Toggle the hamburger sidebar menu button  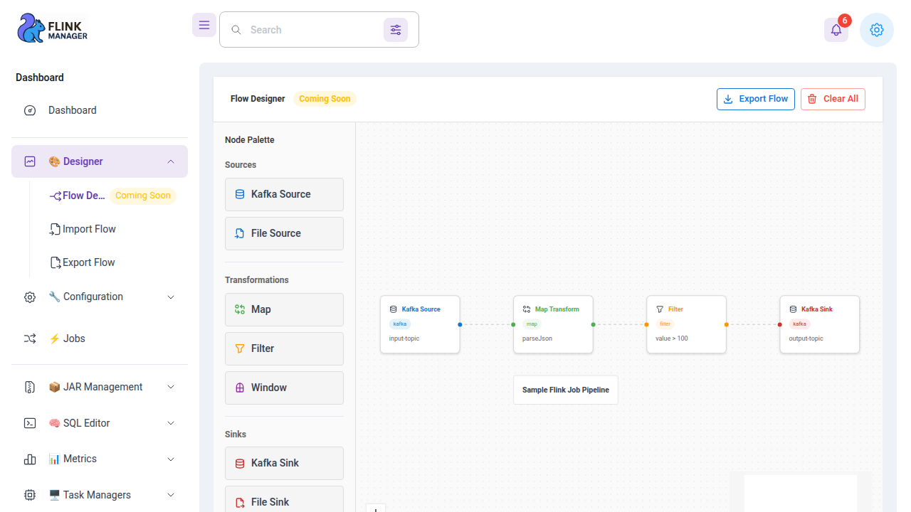[x=204, y=25]
